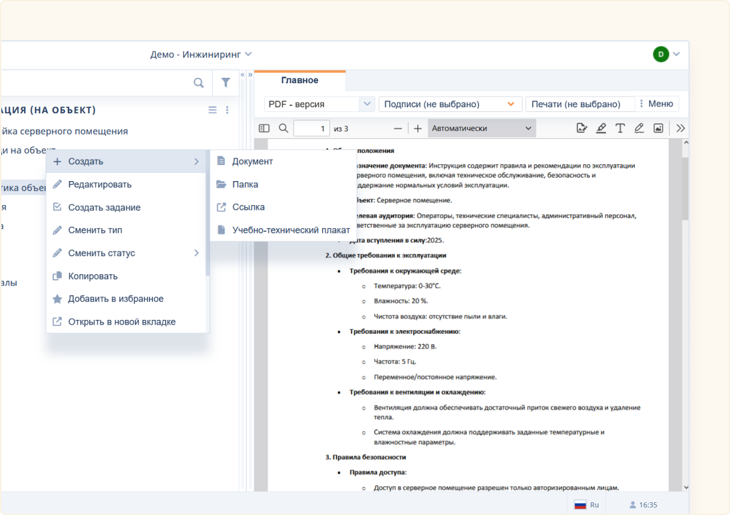
Task: Select the text annotation tool
Action: click(620, 127)
